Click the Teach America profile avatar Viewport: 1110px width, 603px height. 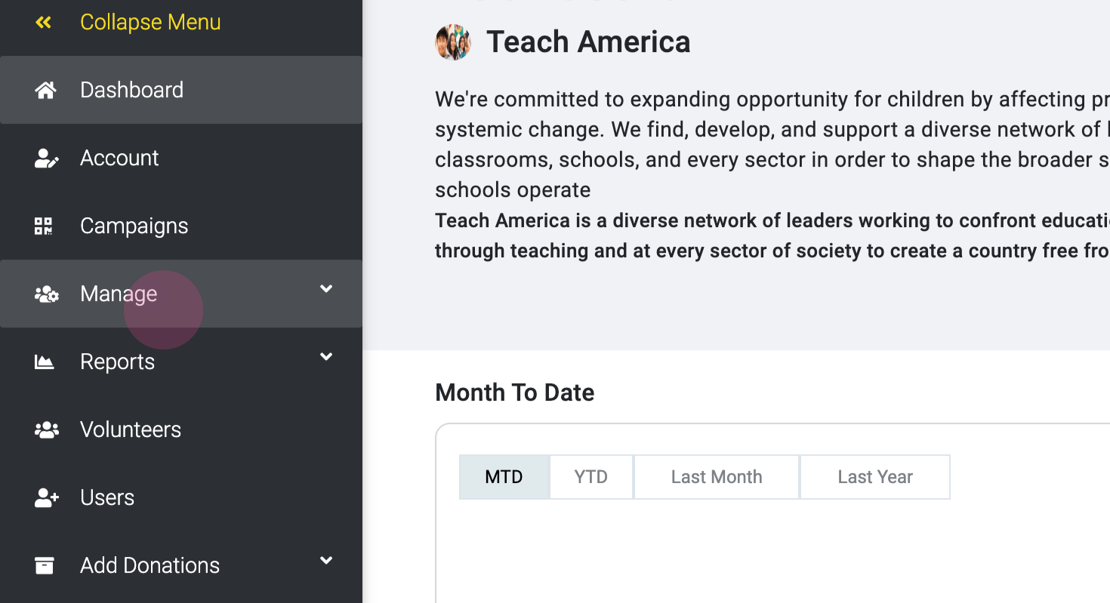click(x=453, y=42)
